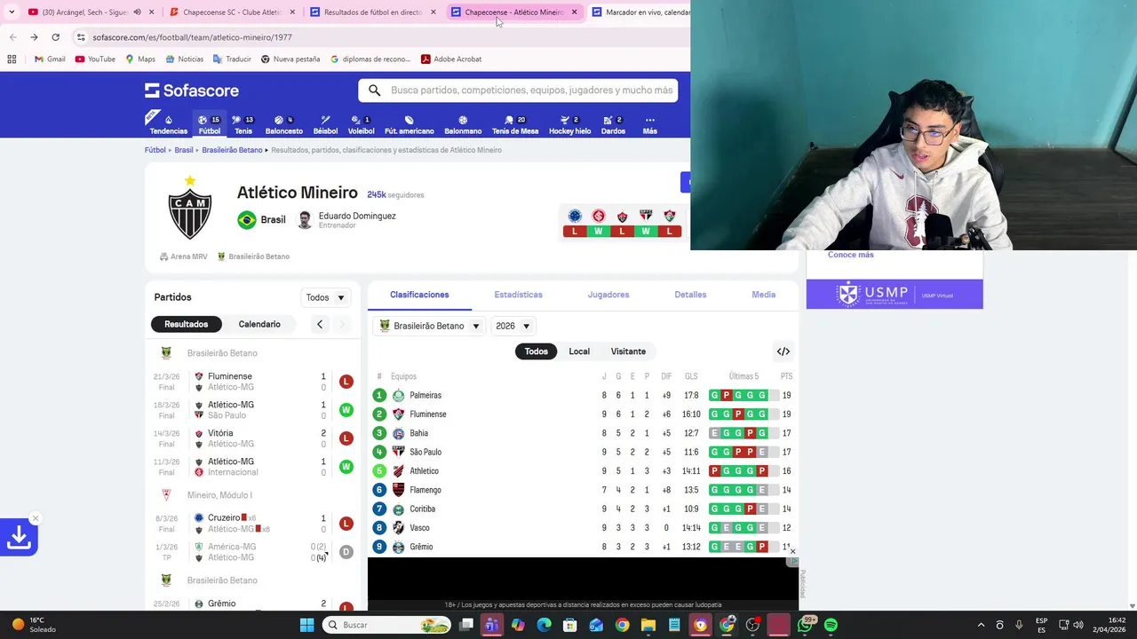Expand the Todos matches dropdown
1137x639 pixels.
point(325,297)
